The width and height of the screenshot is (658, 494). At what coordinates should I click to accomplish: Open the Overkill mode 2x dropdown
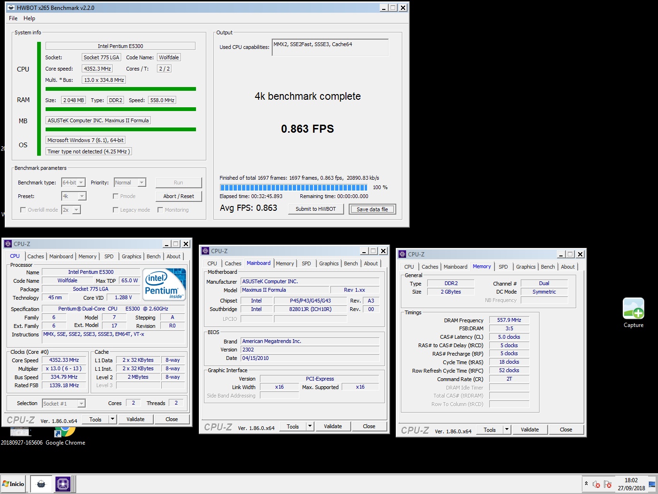click(71, 210)
